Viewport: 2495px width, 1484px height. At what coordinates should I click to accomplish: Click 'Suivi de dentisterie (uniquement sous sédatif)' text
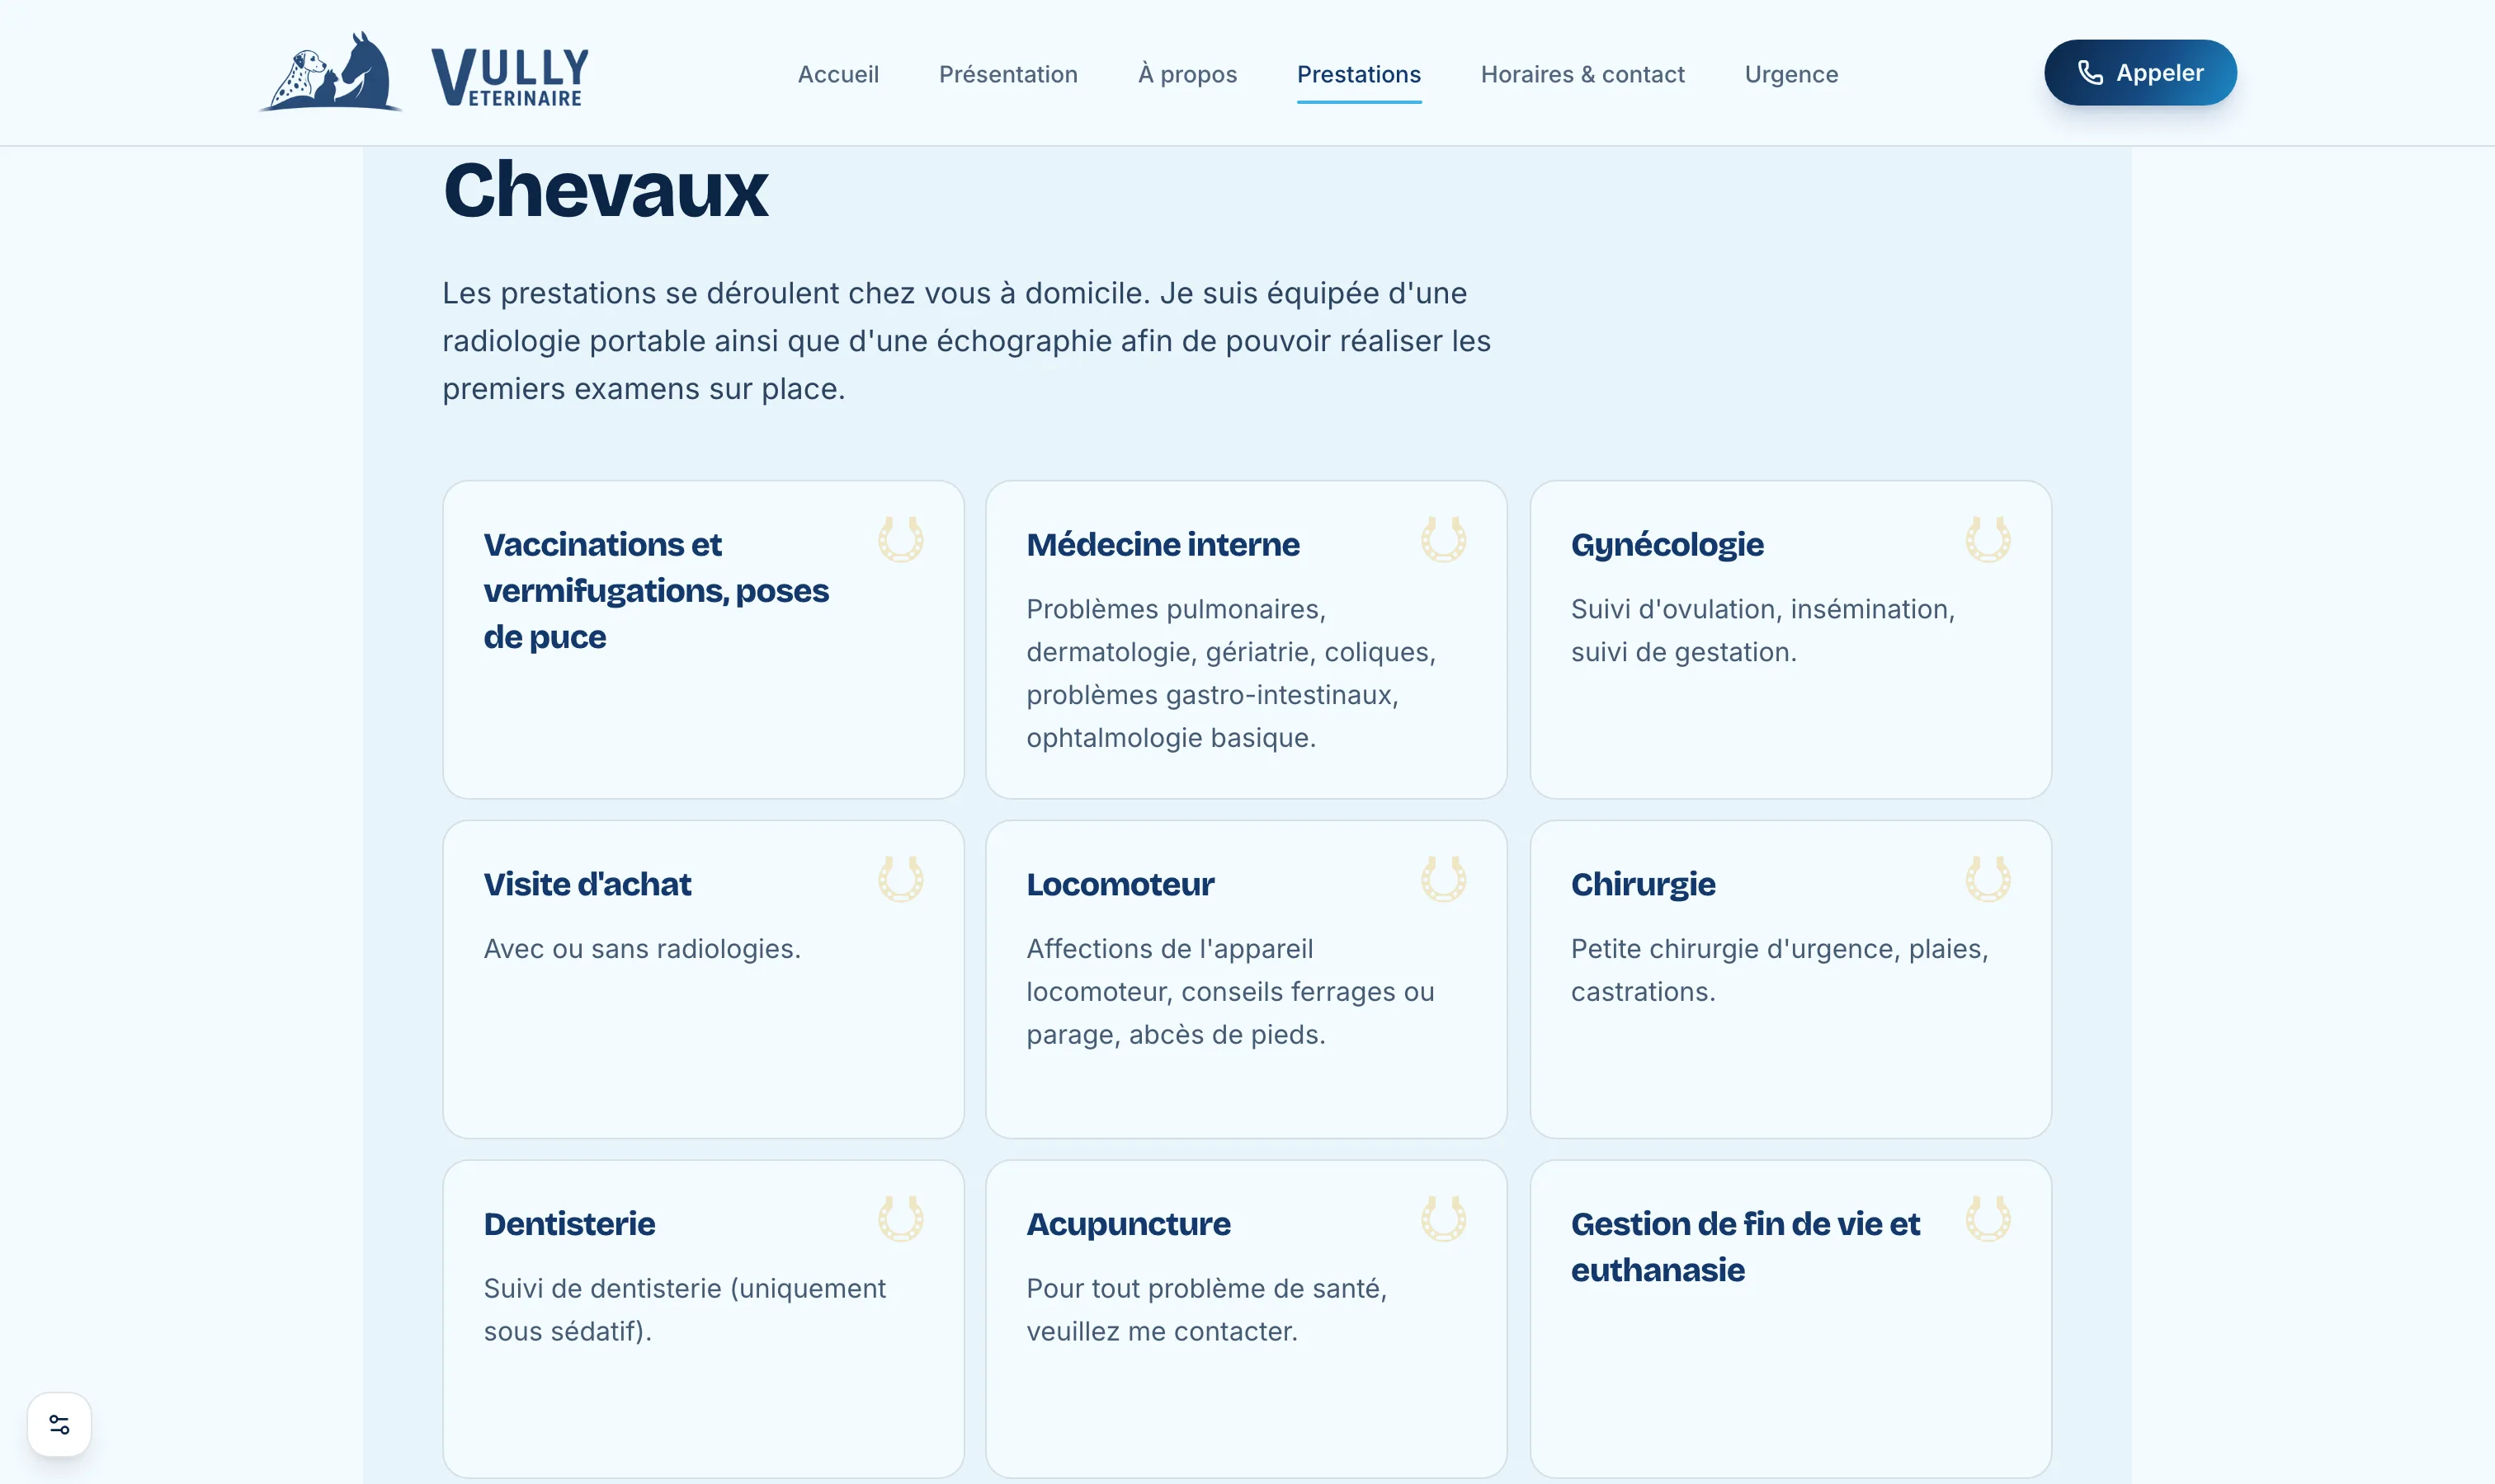tap(685, 1310)
